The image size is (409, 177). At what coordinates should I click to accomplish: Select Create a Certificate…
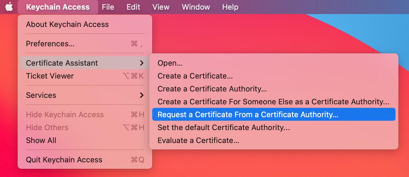(x=274, y=76)
